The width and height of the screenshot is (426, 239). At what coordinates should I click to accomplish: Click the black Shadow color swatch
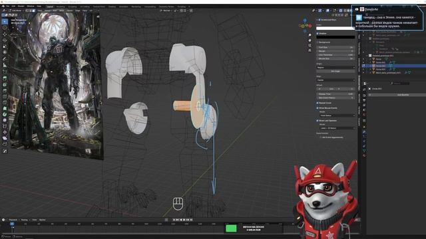pyautogui.click(x=335, y=37)
